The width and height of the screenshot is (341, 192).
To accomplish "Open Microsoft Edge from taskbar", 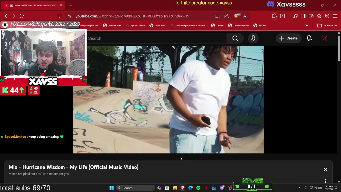I will [190, 188].
